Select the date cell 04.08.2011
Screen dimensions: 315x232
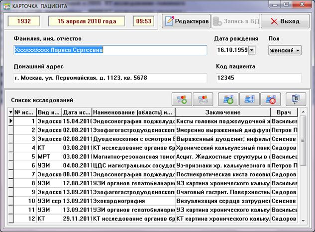77,165
